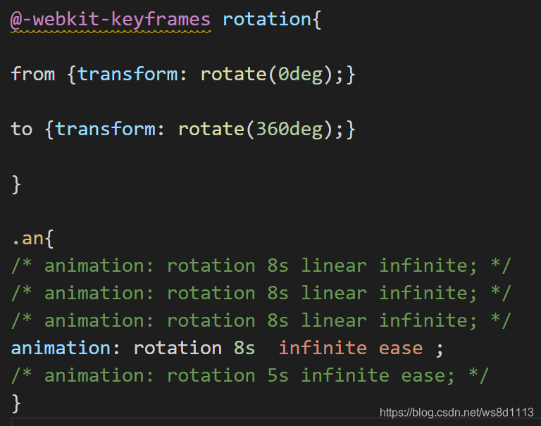
Task: Select the keyframes name "rotation{" on the first line
Action: pyautogui.click(x=272, y=19)
